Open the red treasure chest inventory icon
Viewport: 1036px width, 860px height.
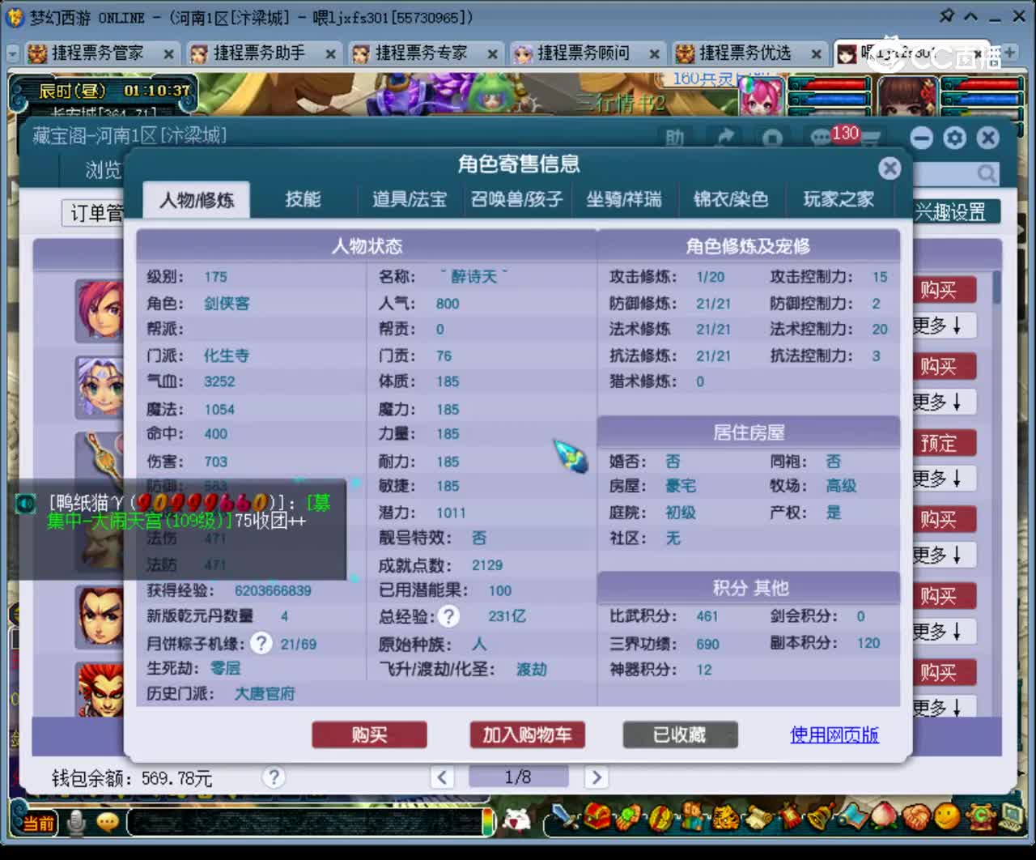pos(597,815)
